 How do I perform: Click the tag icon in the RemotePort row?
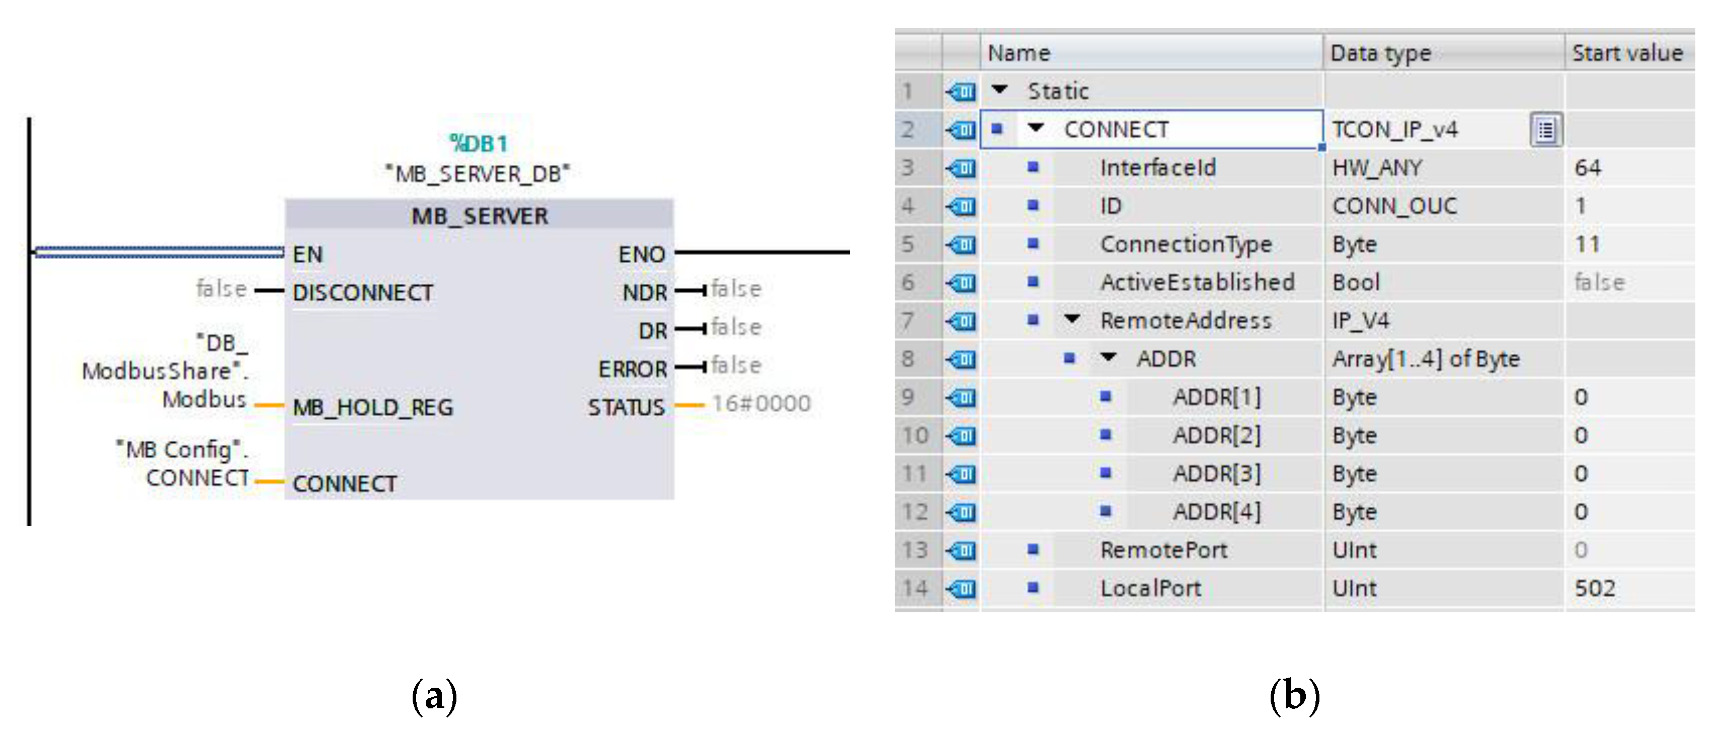click(961, 550)
